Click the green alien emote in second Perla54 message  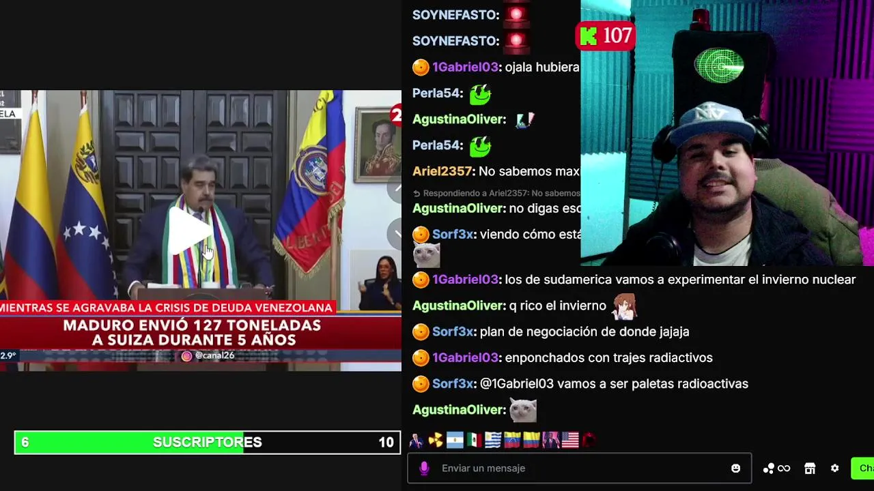click(481, 145)
